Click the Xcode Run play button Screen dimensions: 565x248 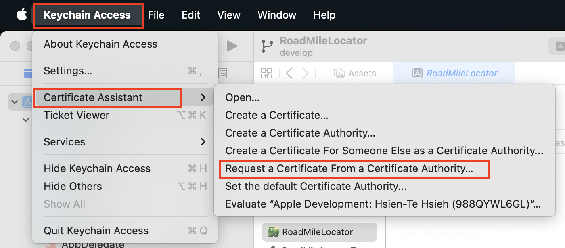(232, 46)
